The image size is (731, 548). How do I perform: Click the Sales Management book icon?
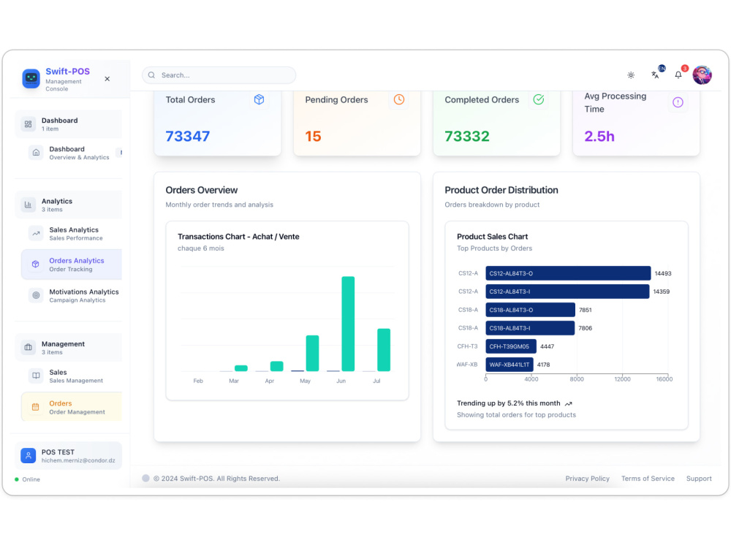[36, 376]
